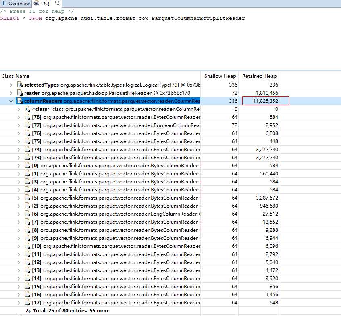
Task: Click the object icon of entry [76]
Action: coord(27,133)
